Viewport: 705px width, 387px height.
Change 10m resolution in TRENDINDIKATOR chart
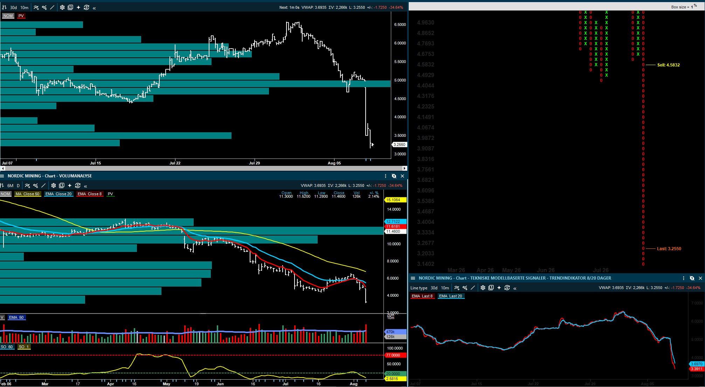tap(445, 288)
